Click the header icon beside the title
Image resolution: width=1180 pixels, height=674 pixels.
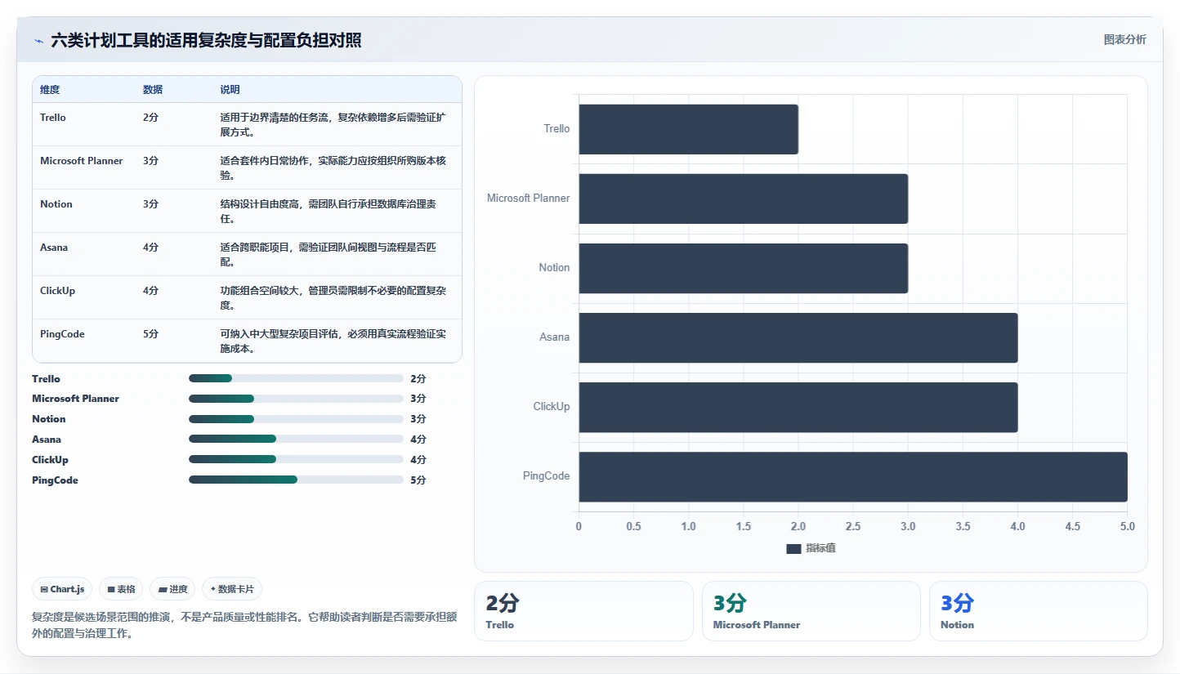pos(38,41)
